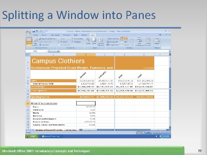The width and height of the screenshot is (207, 155).
Task: Switch to the Review ribbon tab
Action: (x=84, y=35)
